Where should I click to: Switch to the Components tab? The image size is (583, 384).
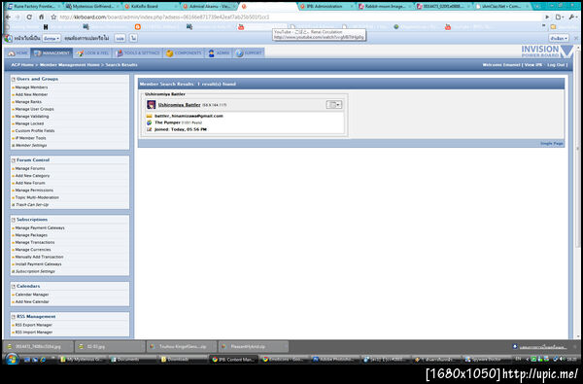184,53
